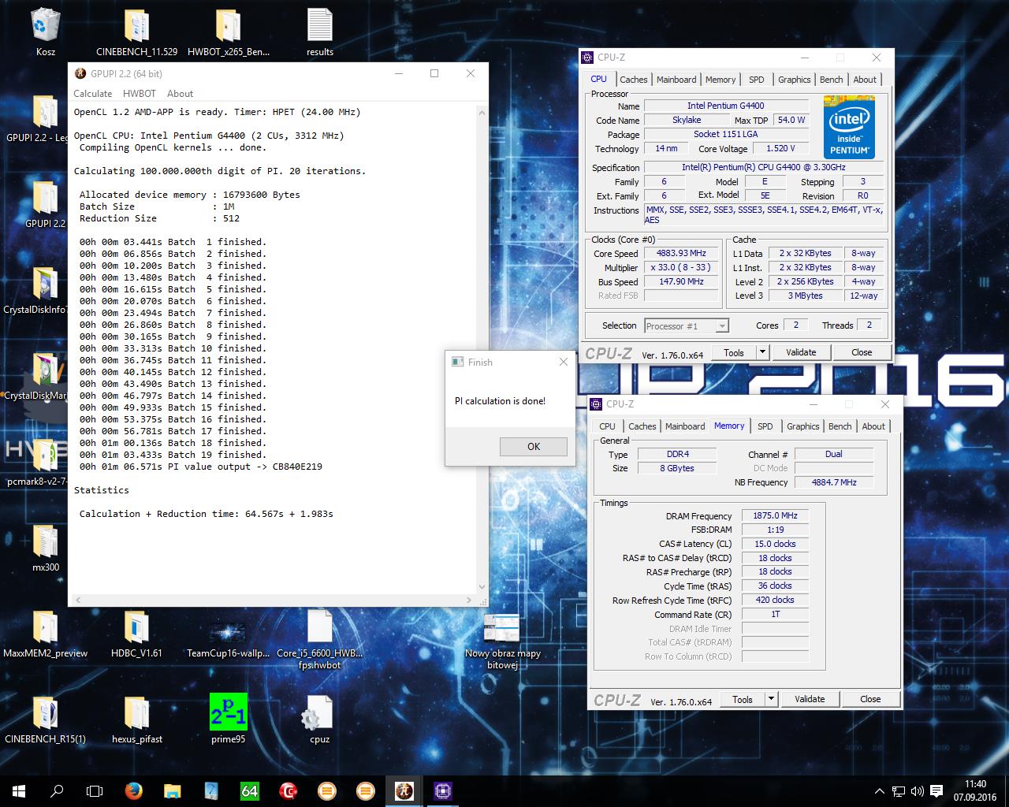The height and width of the screenshot is (807, 1009).
Task: Switch to Caches tab in top CPU-Z
Action: coord(633,80)
